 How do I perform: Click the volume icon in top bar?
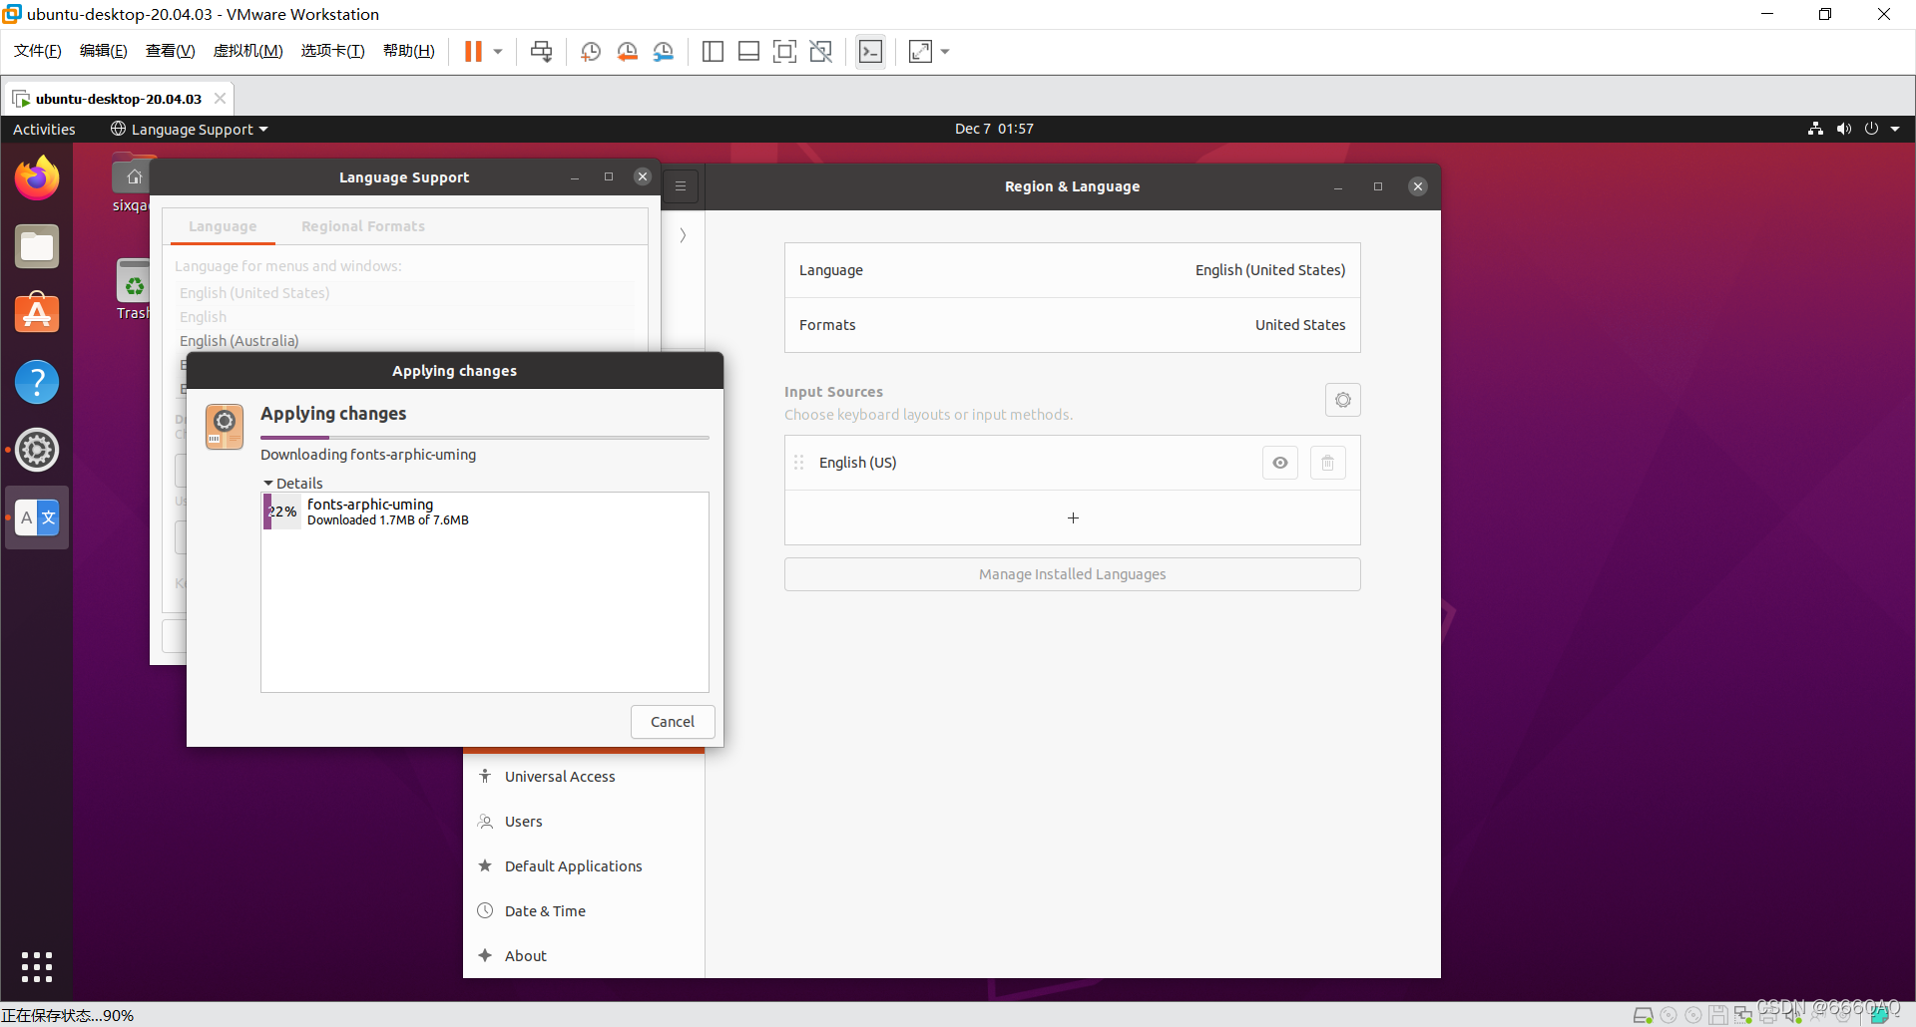[1844, 129]
